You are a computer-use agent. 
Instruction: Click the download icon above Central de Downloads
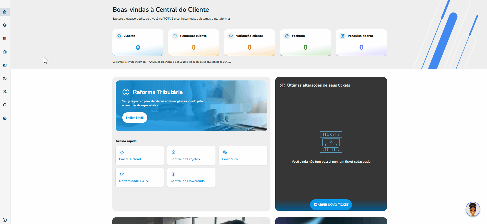click(x=173, y=174)
